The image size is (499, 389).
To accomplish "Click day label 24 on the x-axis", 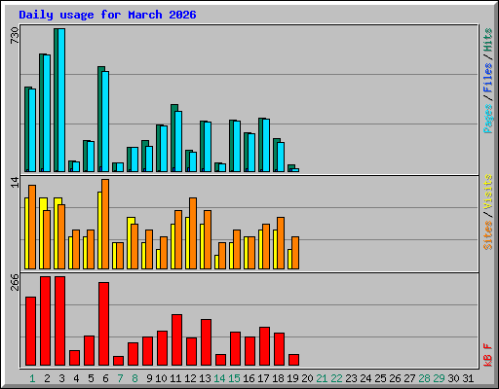I will coord(365,378).
